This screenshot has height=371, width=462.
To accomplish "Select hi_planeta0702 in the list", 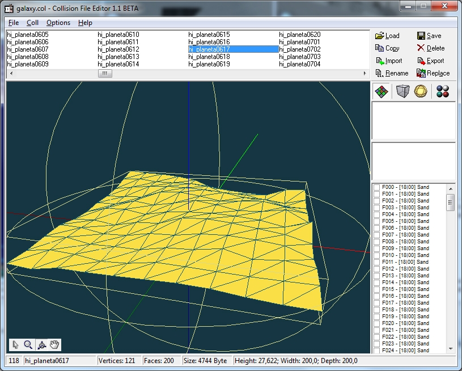I will click(x=300, y=49).
